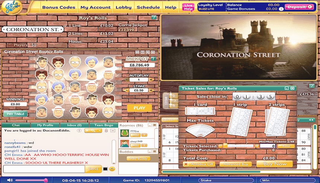The width and height of the screenshot is (320, 183).
Task: Open the emoticon smiley picker
Action: [x=112, y=169]
